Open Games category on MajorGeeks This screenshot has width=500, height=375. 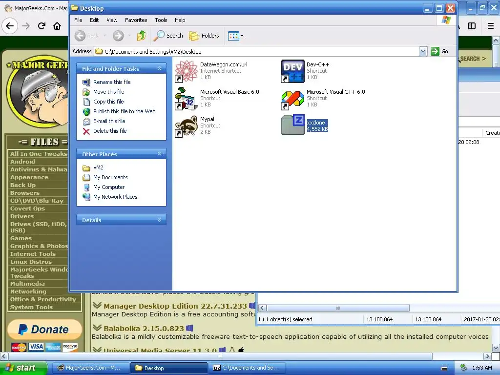(21, 238)
